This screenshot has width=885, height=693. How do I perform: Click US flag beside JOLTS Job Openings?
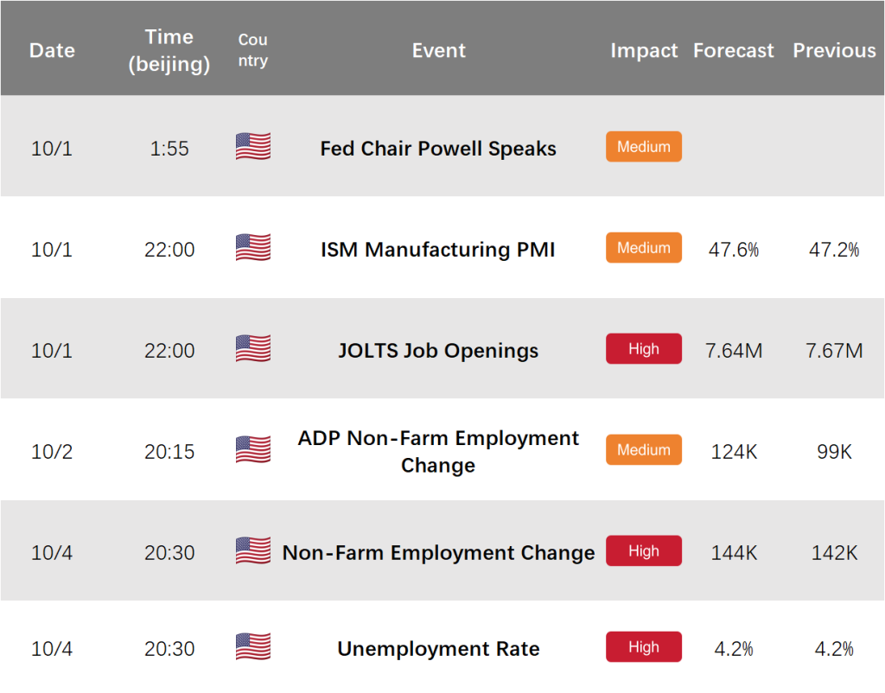coord(253,348)
